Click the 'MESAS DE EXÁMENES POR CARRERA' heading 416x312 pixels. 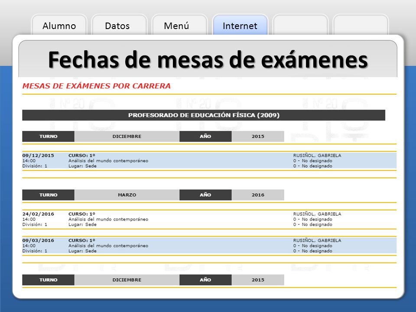coord(96,86)
